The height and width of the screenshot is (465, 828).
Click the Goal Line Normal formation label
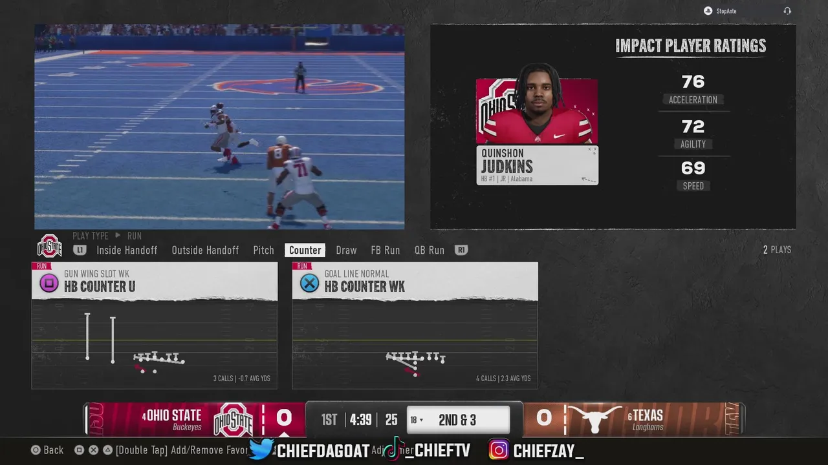pos(356,274)
